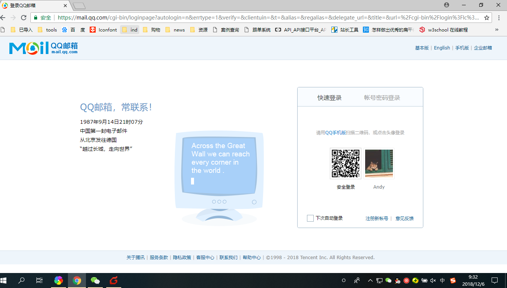Open the Windows notification center
507x288 pixels.
pos(495,280)
